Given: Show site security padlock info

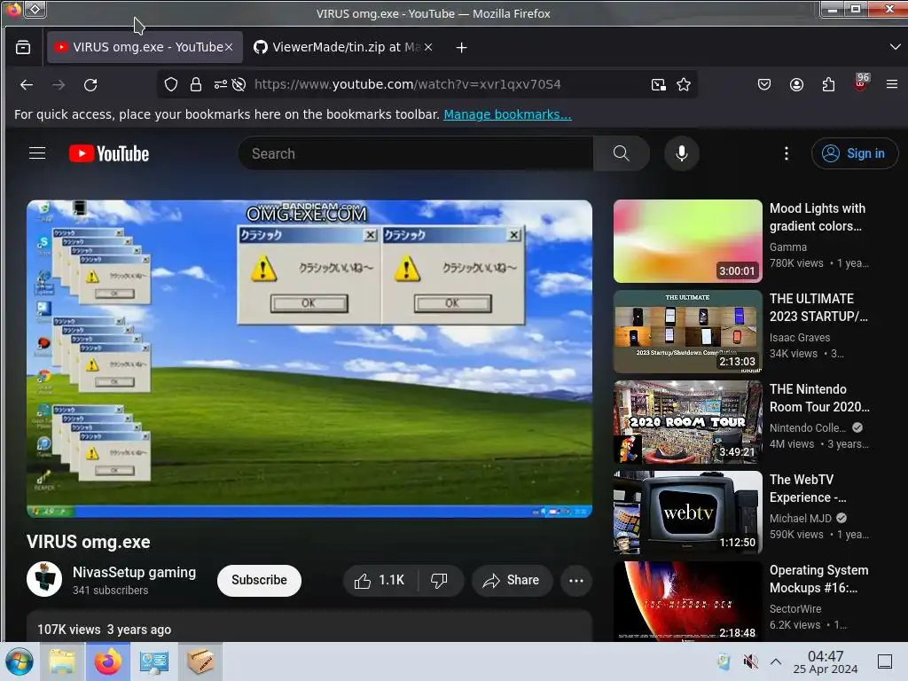Looking at the screenshot, I should (196, 84).
